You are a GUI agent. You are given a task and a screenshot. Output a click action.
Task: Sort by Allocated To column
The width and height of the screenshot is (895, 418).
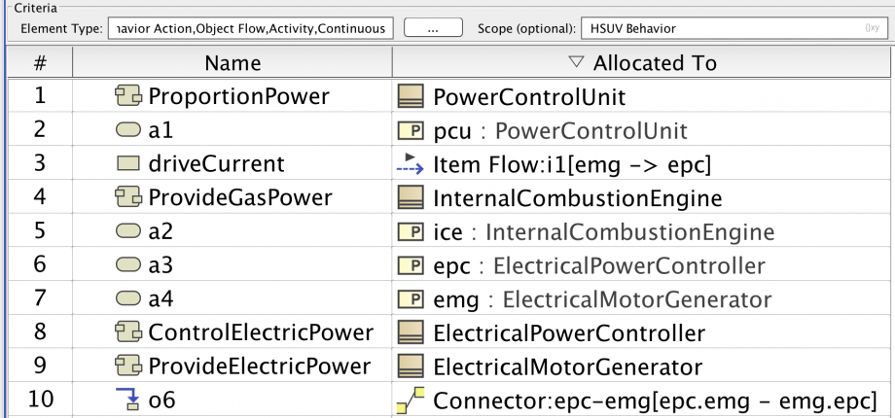point(642,63)
